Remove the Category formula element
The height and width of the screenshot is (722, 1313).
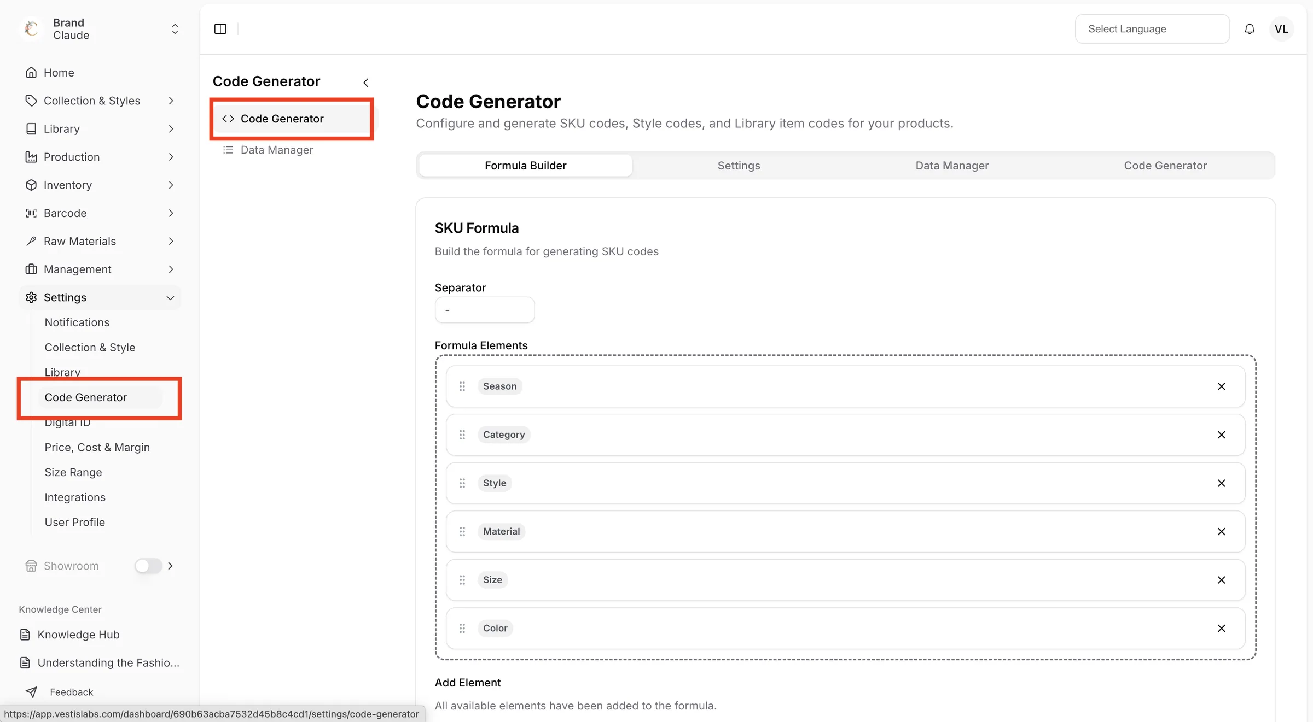click(x=1221, y=435)
